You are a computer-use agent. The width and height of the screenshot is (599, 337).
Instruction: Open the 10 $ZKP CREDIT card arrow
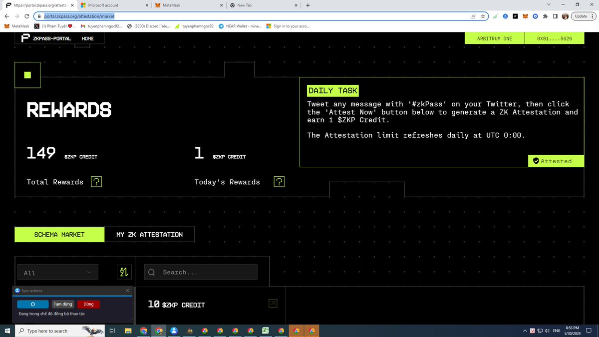point(273,303)
